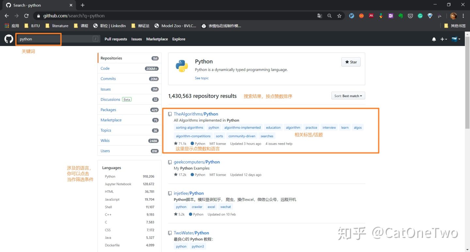This screenshot has width=470, height=252.
Task: Open the green Grammarly extension icon
Action: tap(420, 16)
